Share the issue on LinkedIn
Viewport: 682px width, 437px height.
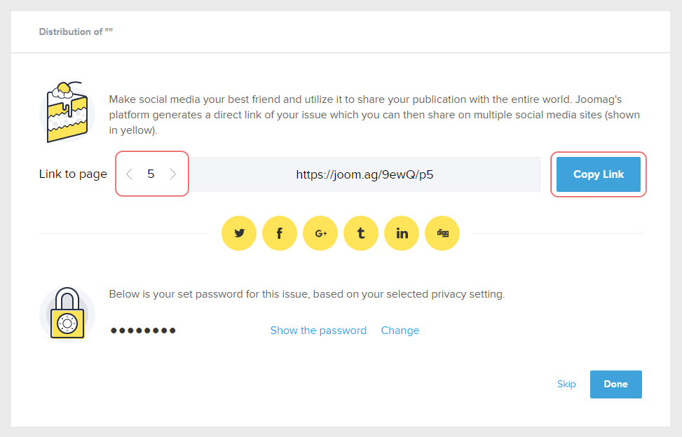402,233
